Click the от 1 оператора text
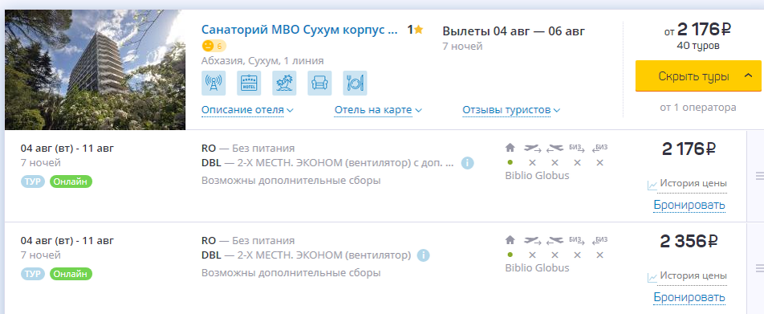The image size is (764, 314). click(x=698, y=108)
